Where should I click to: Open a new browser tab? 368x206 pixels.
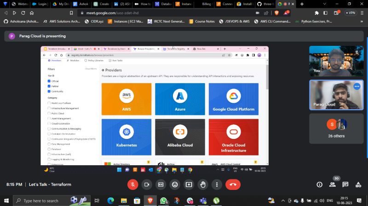coord(302,4)
